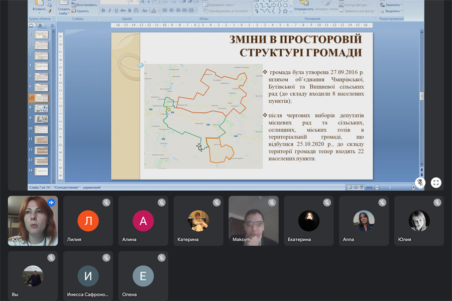This screenshot has height=301, width=452.
Task: Click muted mic icon on Maksym's tile
Action: [x=272, y=203]
